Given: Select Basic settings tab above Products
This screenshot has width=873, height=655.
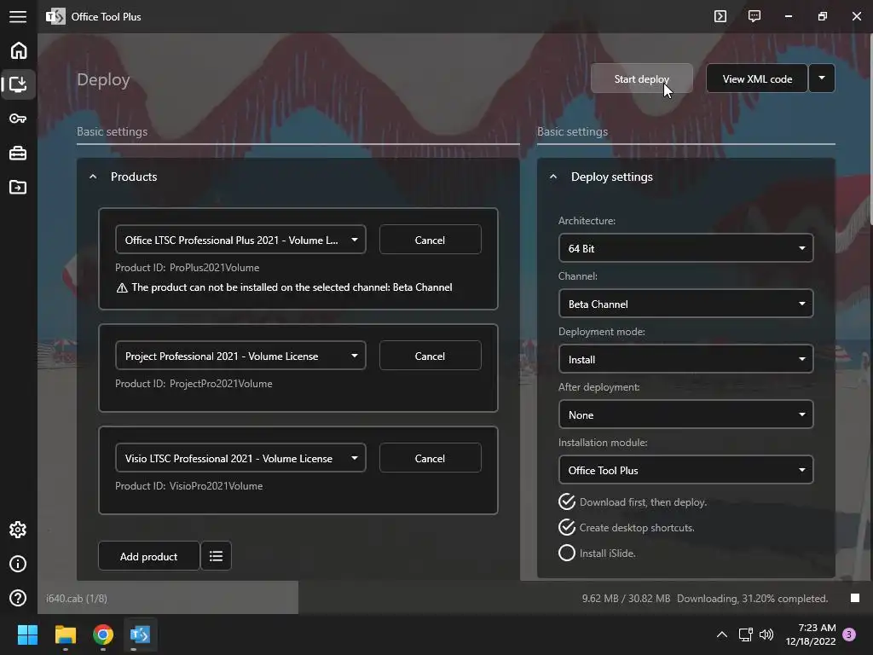Looking at the screenshot, I should [112, 132].
